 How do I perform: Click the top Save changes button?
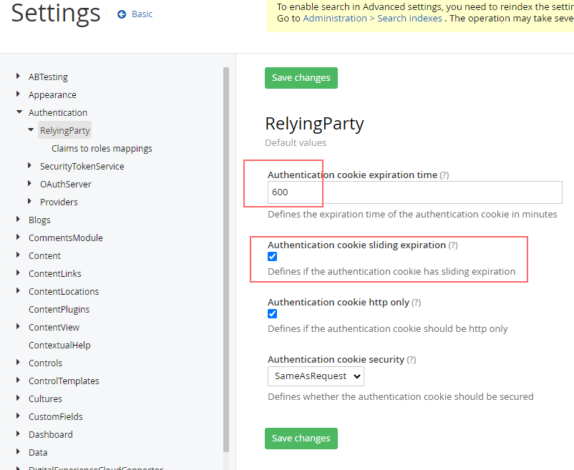point(301,78)
